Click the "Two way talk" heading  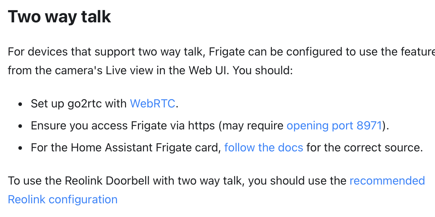(59, 17)
